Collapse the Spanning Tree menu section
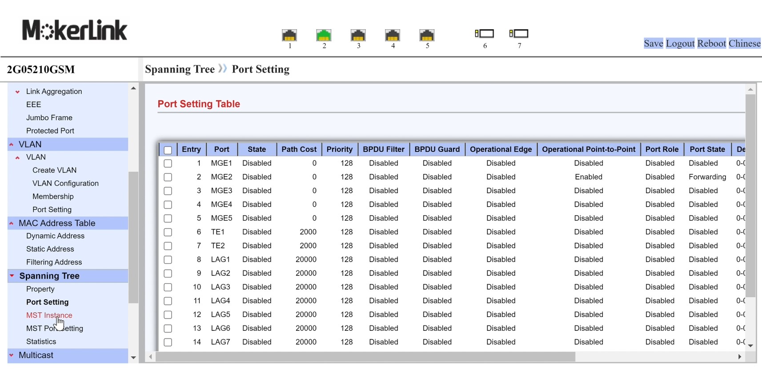 click(12, 276)
